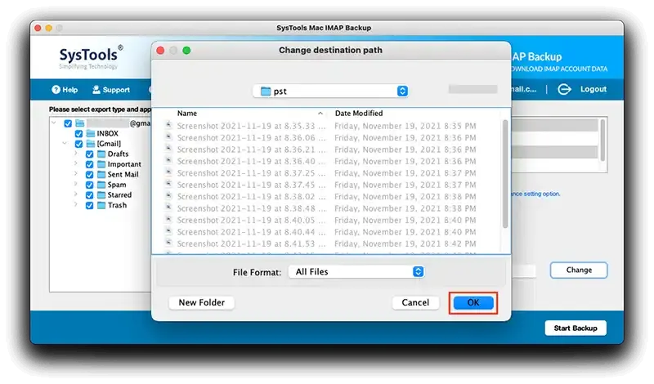The width and height of the screenshot is (654, 384).
Task: Uncheck the INBOX folder checkbox
Action: coord(78,134)
